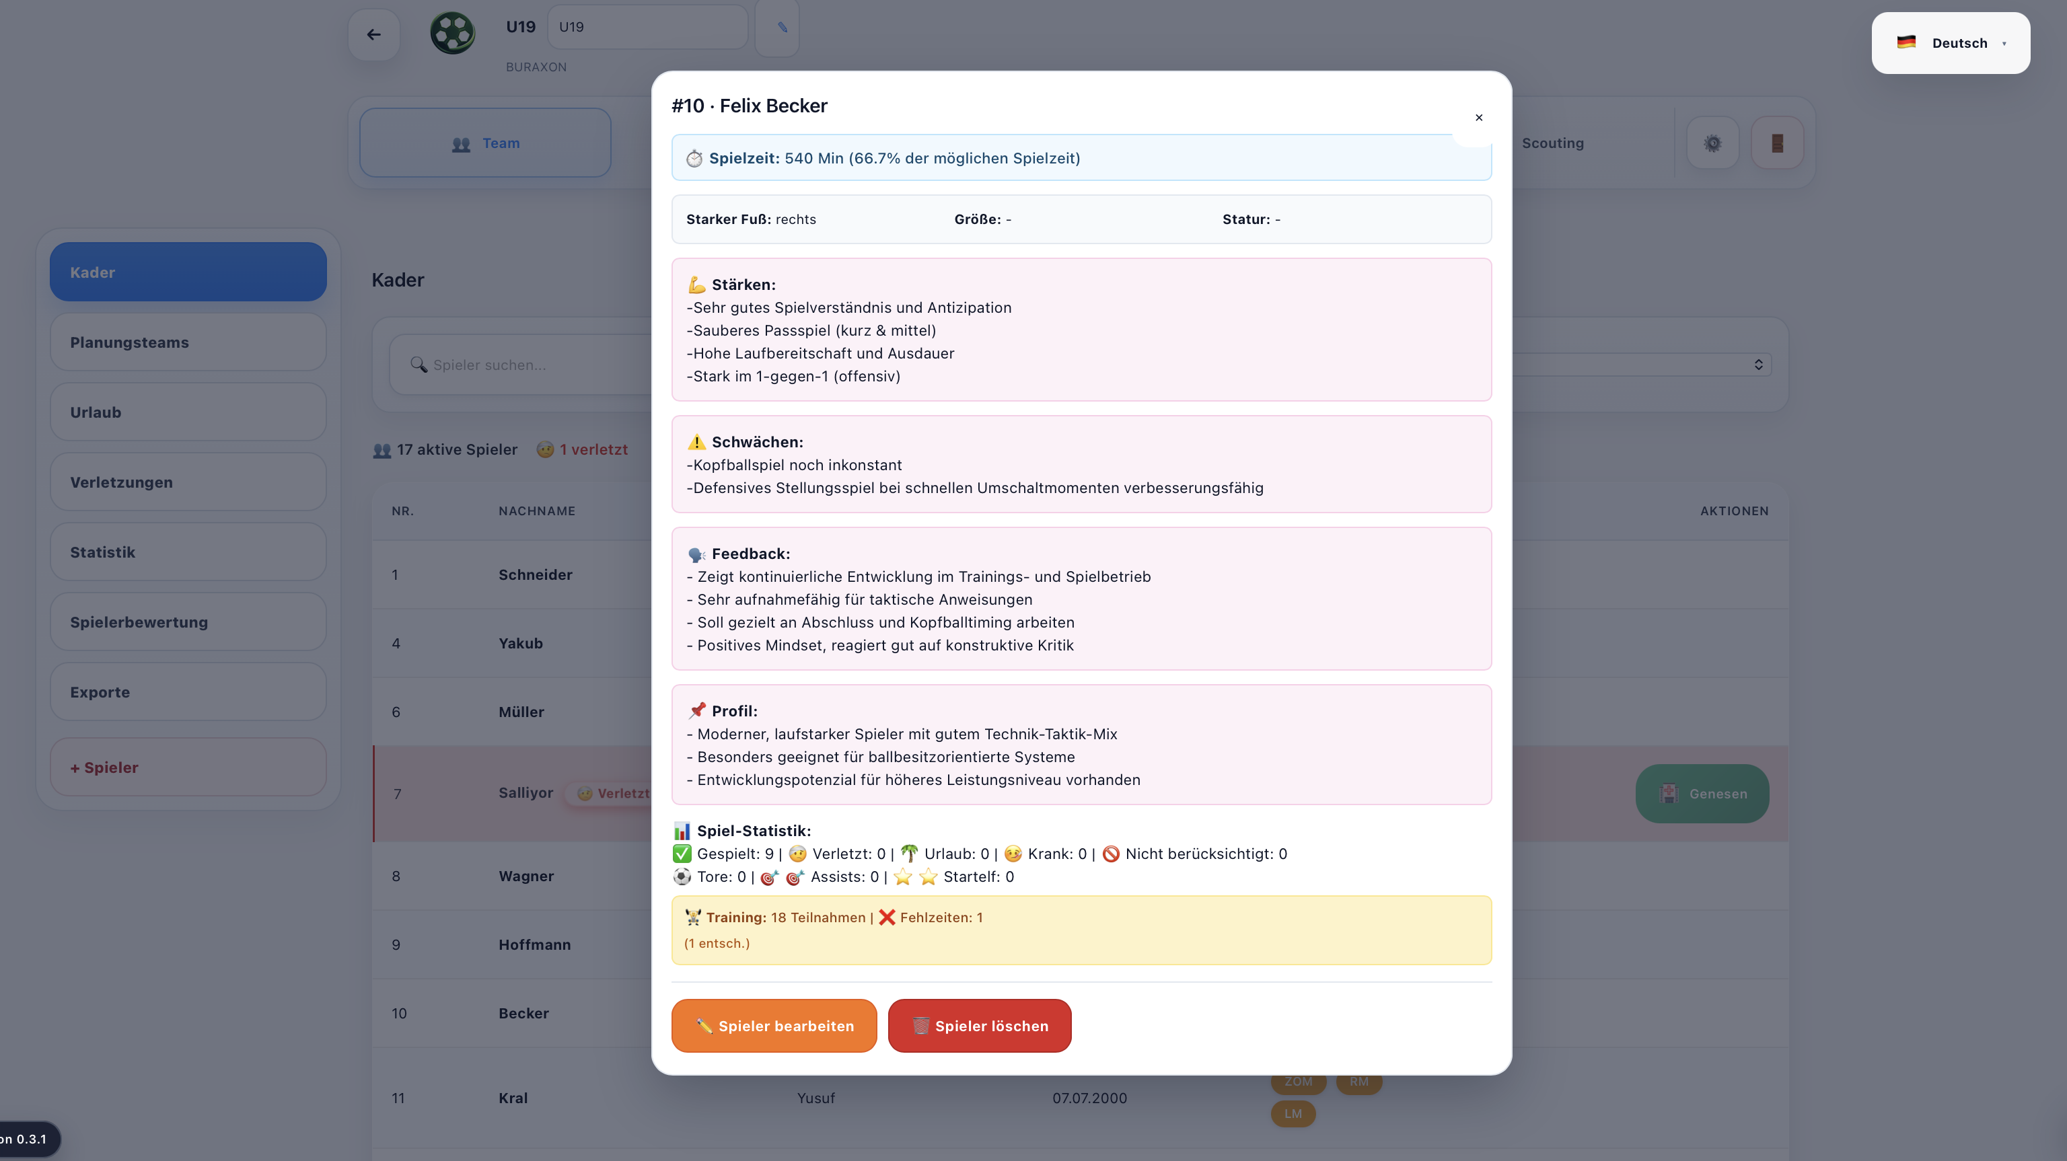Click the palm tree Urlaub icon

909,854
